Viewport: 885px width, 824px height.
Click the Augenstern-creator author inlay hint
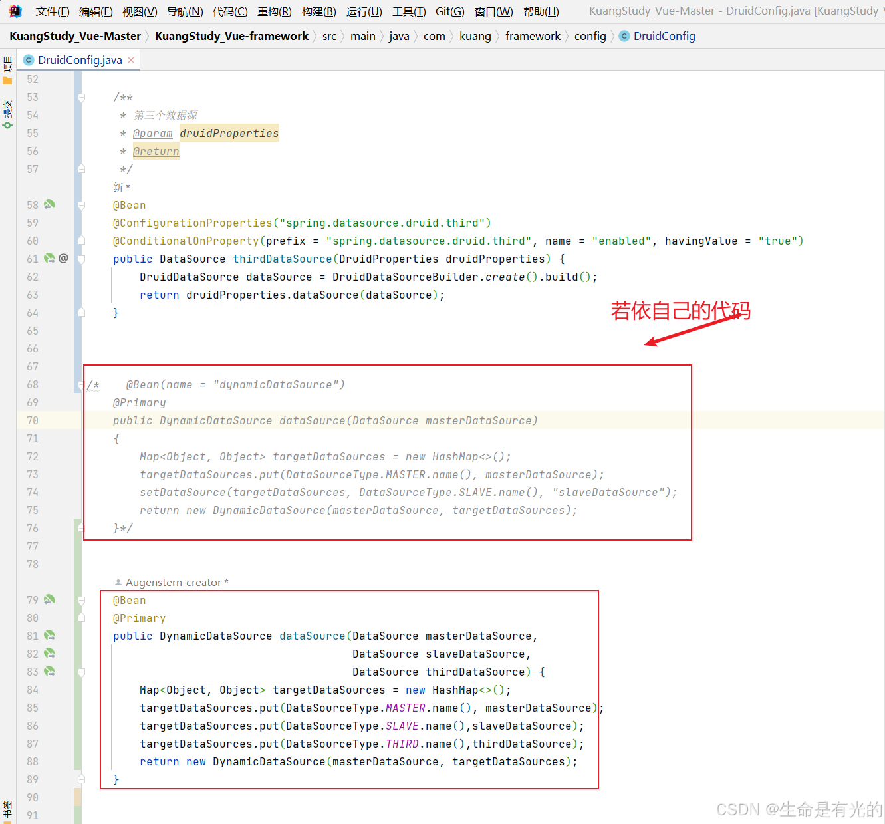[x=177, y=582]
